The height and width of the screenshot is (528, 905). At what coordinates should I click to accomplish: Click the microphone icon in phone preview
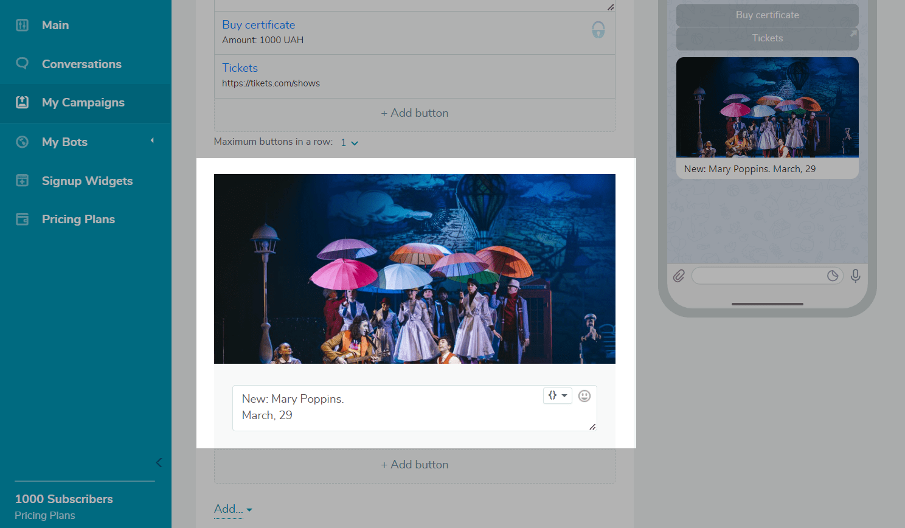tap(855, 276)
